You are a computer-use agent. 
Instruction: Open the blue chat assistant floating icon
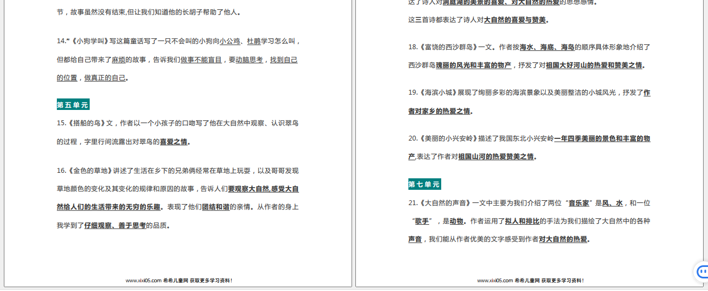click(x=701, y=271)
